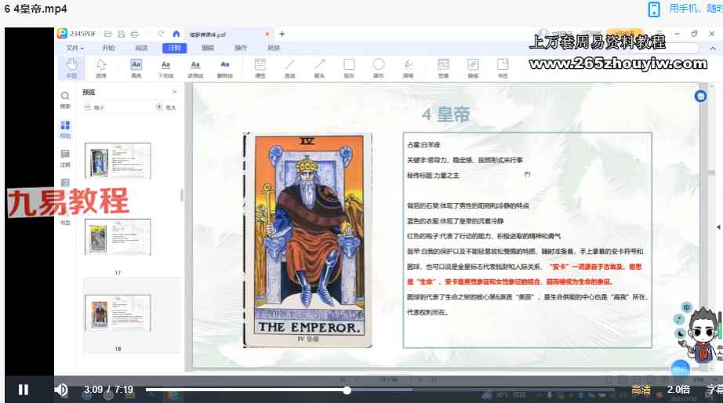
Task: Open page 18 thumbnail
Action: click(x=118, y=313)
